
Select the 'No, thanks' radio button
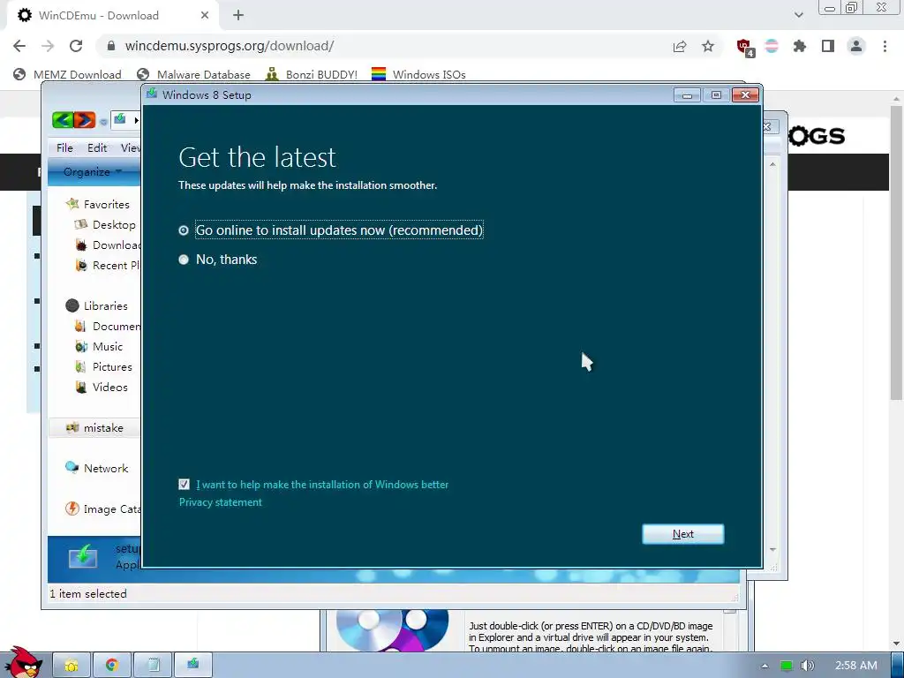tap(184, 260)
